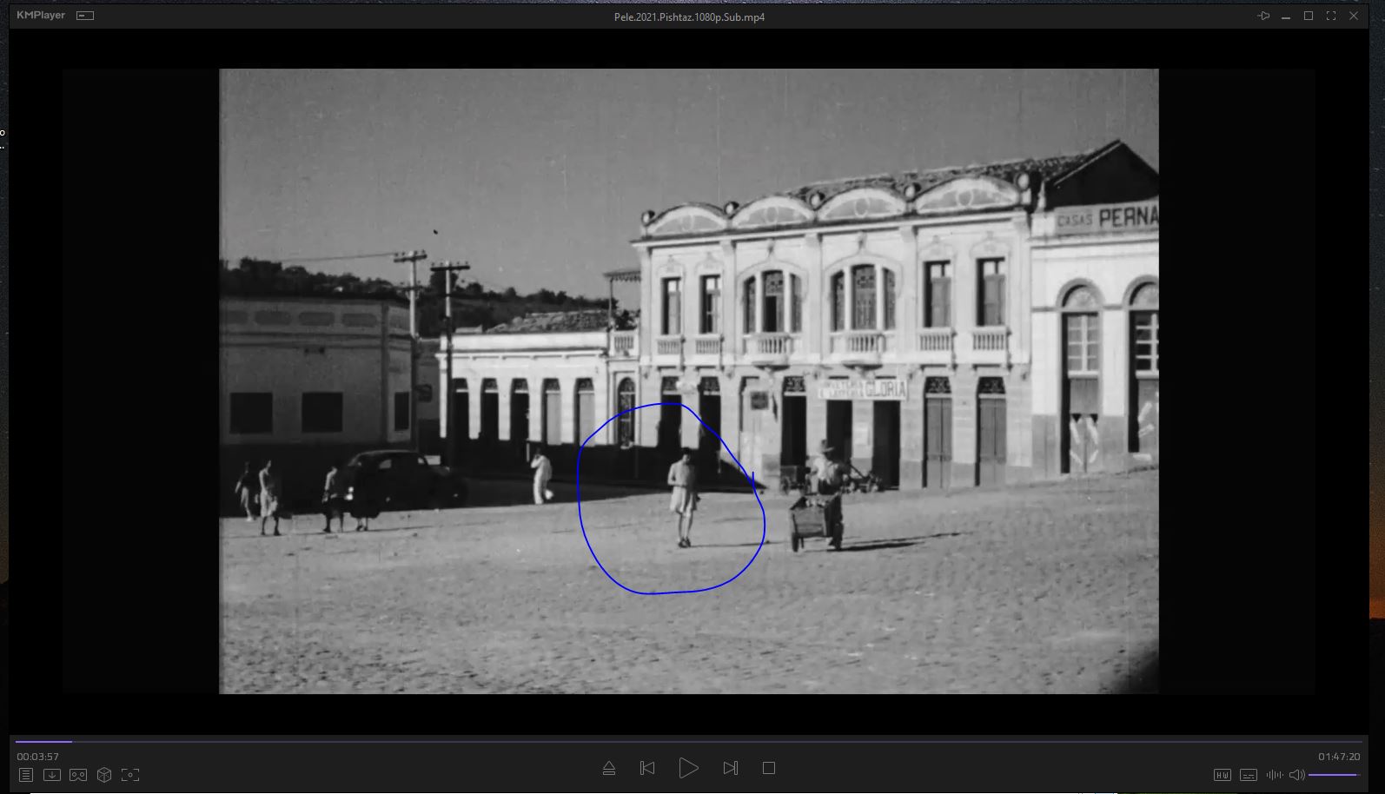1385x794 pixels.
Task: Click the middle of the seek bar
Action: [x=688, y=742]
